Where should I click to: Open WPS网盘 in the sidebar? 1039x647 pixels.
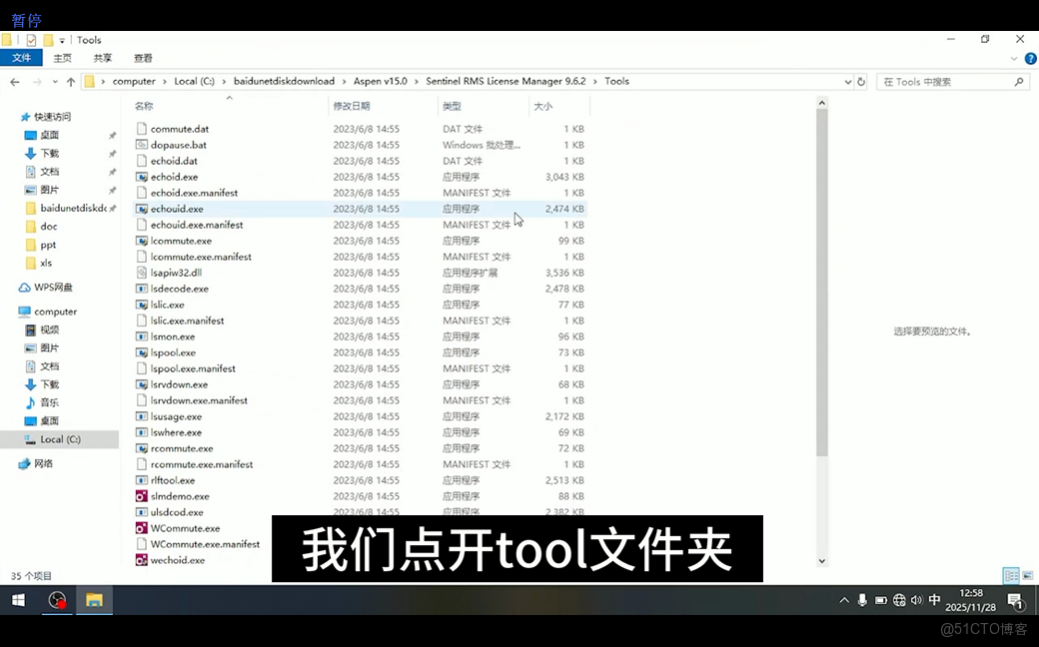tap(51, 288)
